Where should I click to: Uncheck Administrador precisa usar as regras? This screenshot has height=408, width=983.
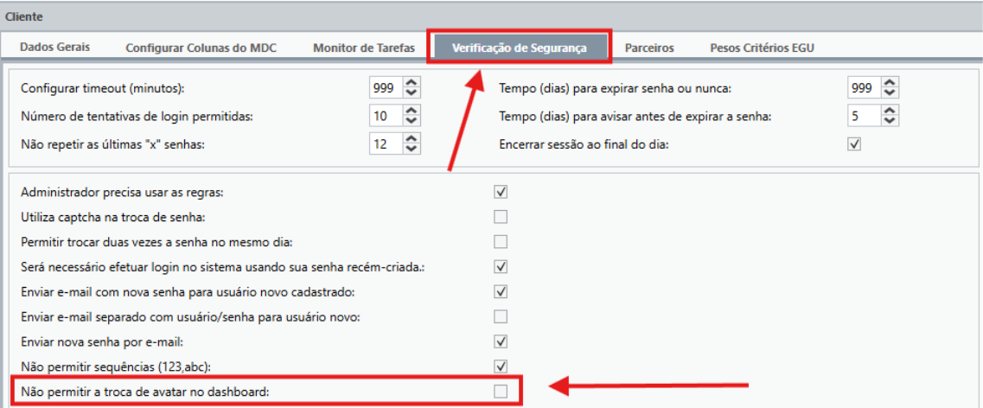[x=501, y=191]
